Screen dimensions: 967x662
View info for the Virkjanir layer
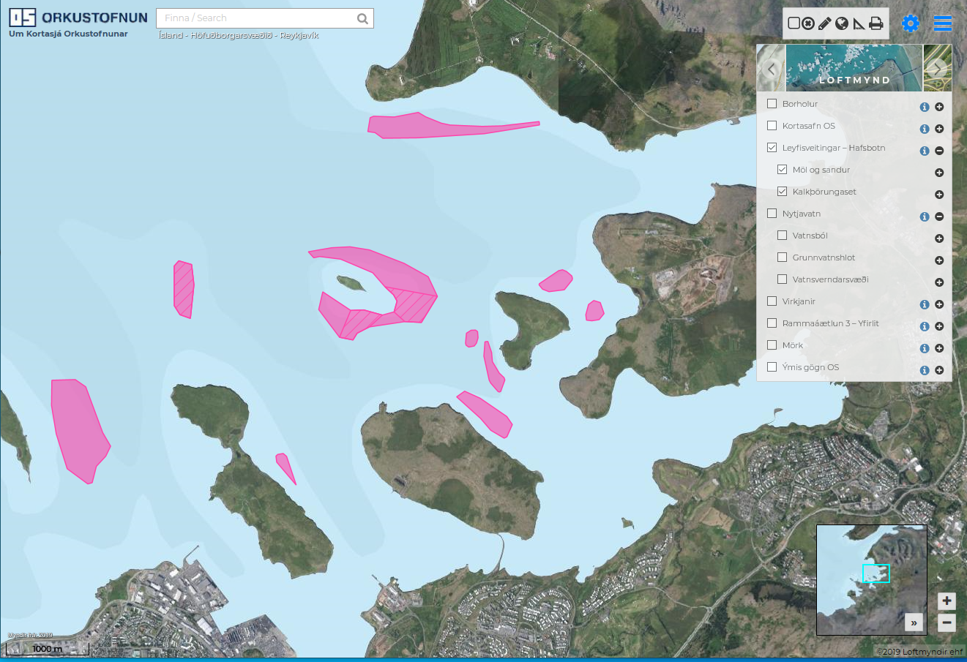pos(925,304)
